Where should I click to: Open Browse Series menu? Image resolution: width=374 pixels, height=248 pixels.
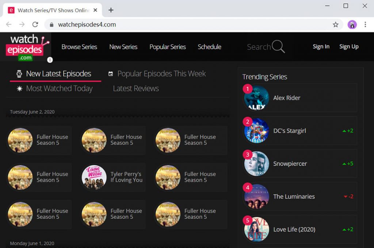coord(79,47)
